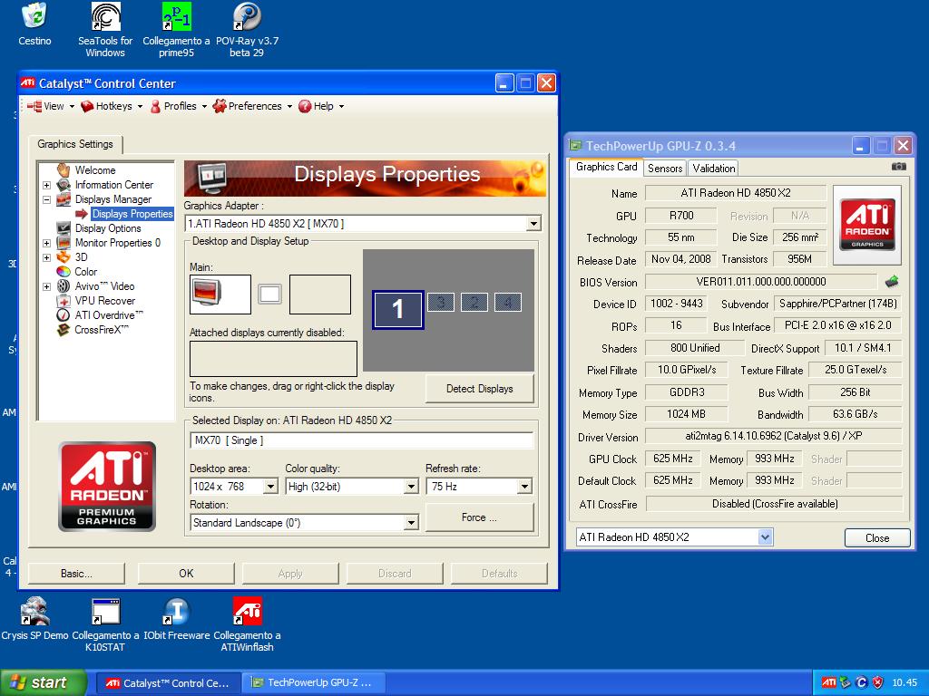This screenshot has width=929, height=696.
Task: Click the Avivo Video reel icon
Action: pos(64,285)
